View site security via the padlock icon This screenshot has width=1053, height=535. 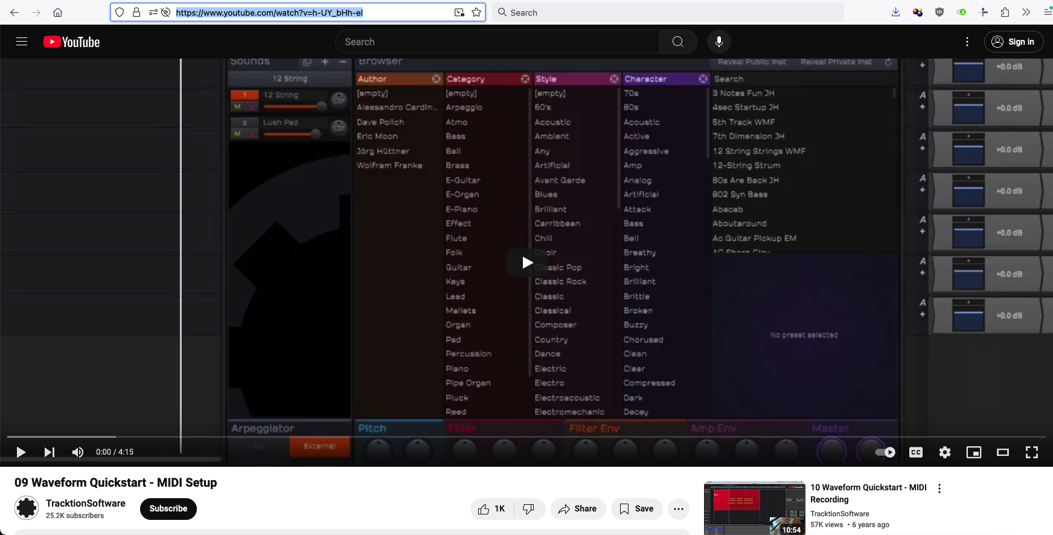pyautogui.click(x=136, y=12)
